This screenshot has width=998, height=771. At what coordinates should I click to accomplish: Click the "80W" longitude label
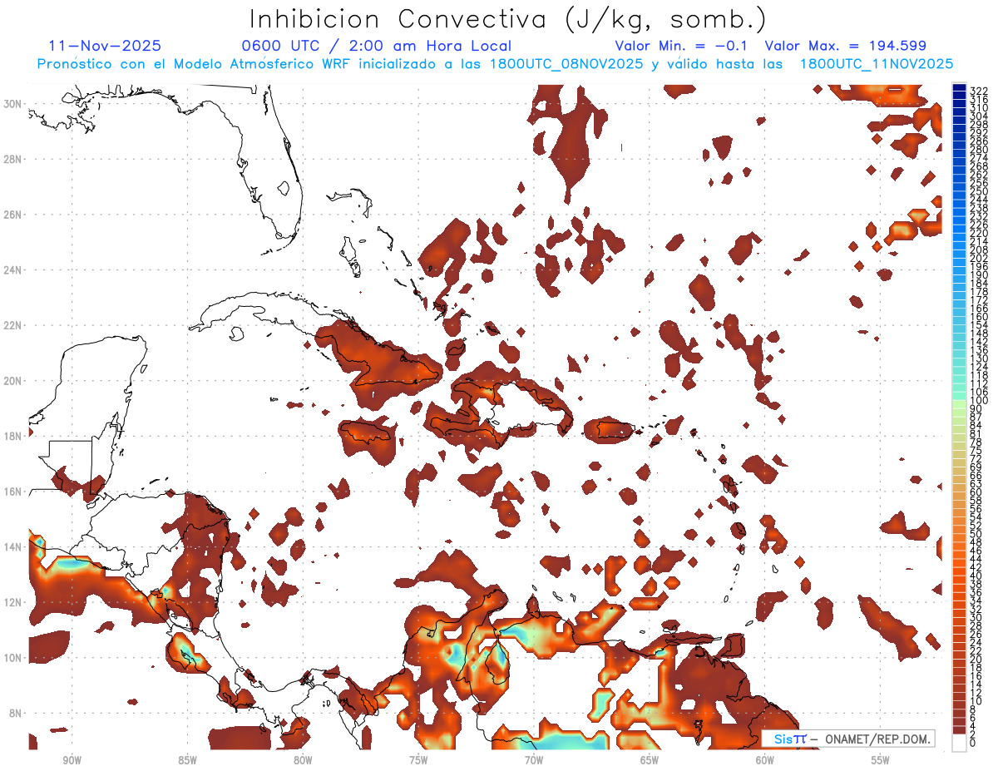[x=303, y=760]
